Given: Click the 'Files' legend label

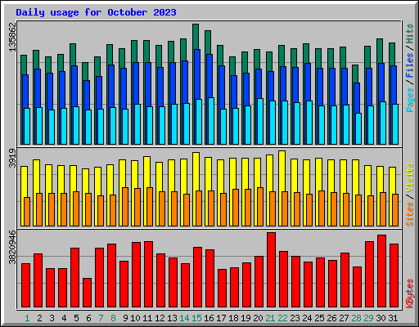Looking at the screenshot, I should click(410, 65).
